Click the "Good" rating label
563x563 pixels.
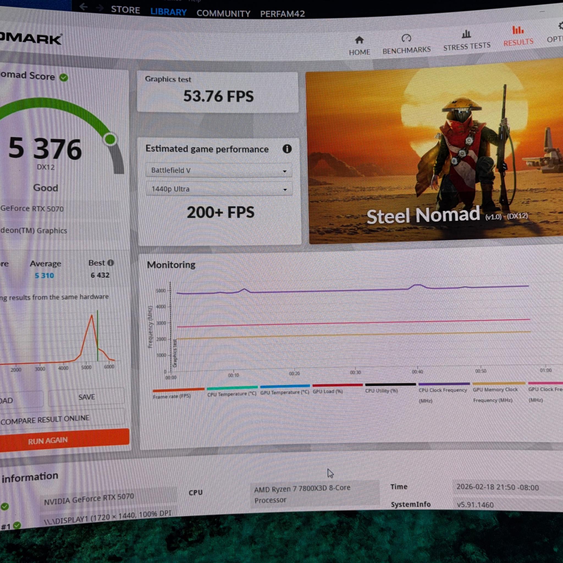pyautogui.click(x=45, y=188)
